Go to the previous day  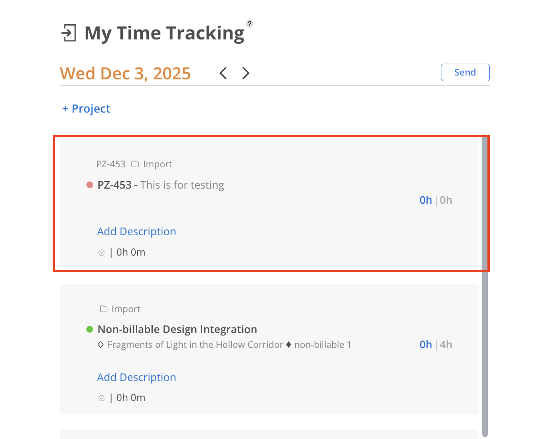[223, 73]
